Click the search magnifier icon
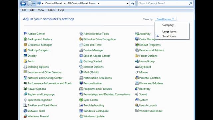This screenshot has width=213, height=120. click(190, 3)
